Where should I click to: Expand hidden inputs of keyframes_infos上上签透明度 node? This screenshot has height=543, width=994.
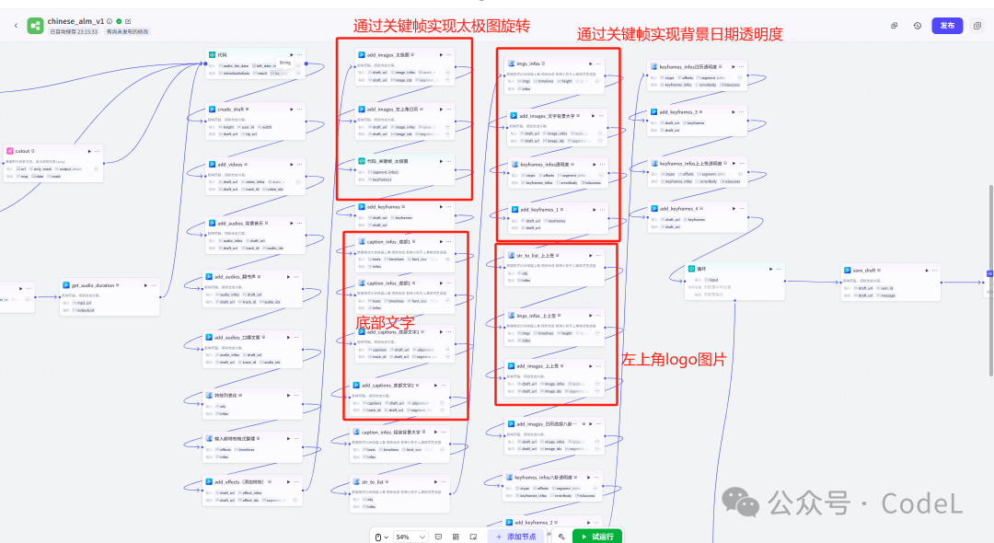pyautogui.click(x=740, y=174)
